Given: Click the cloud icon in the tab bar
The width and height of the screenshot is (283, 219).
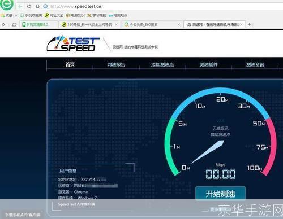Looking at the screenshot, I should point(14,24).
